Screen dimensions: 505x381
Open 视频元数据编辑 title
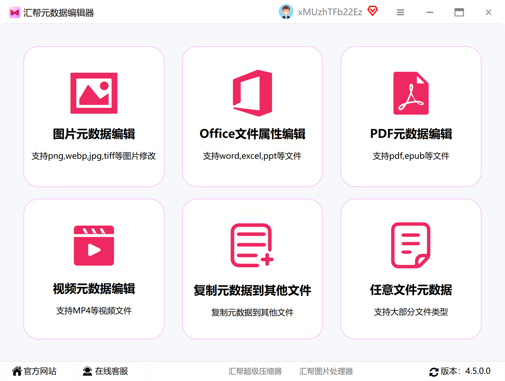94,289
